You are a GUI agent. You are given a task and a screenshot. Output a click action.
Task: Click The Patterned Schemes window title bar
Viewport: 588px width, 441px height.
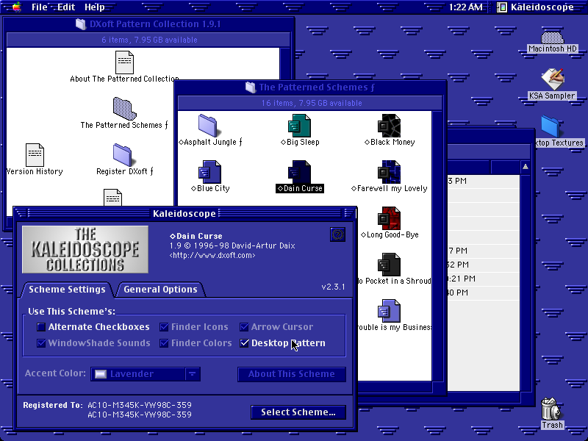point(310,87)
